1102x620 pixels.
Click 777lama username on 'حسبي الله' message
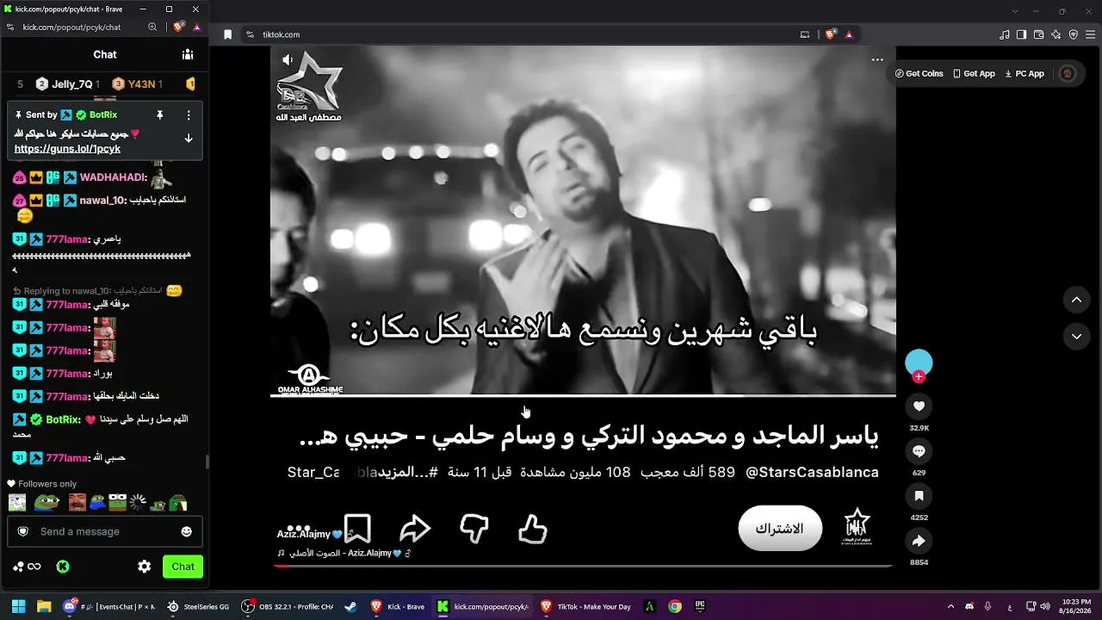[68, 457]
